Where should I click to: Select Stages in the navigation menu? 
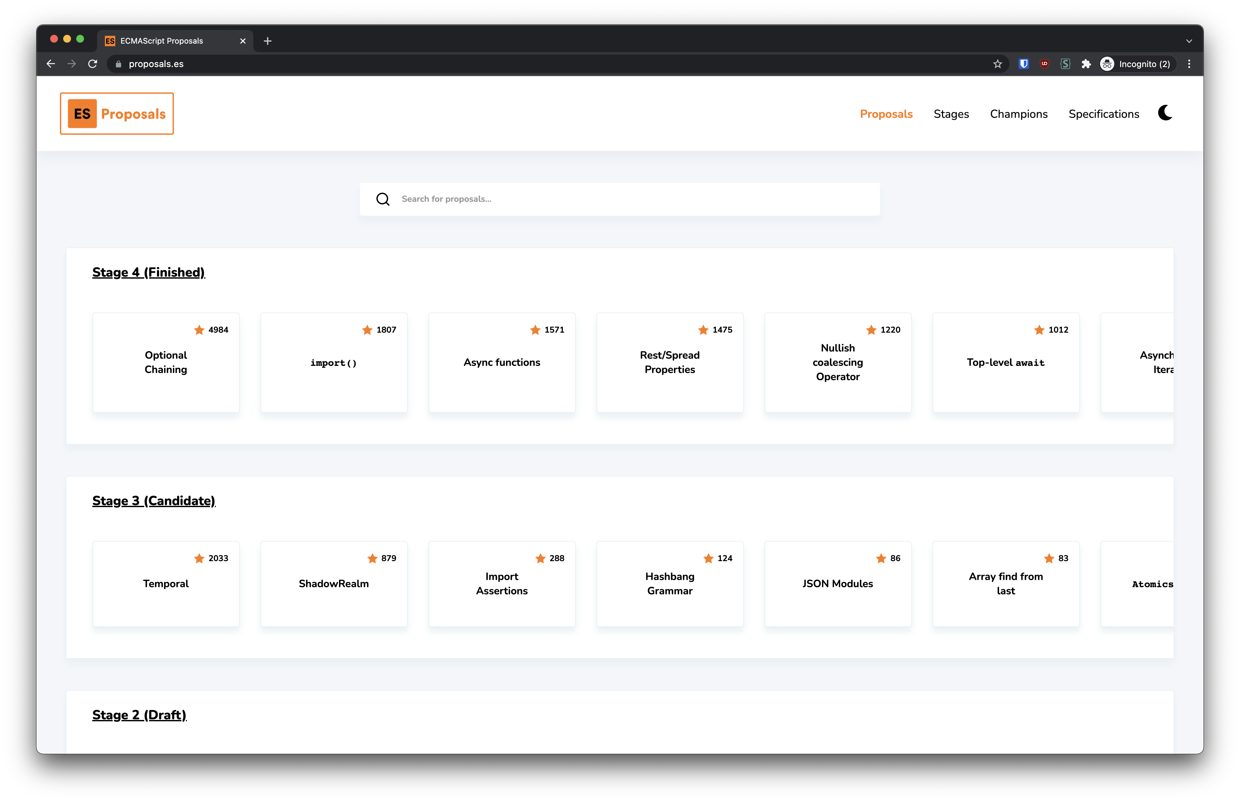pyautogui.click(x=951, y=114)
